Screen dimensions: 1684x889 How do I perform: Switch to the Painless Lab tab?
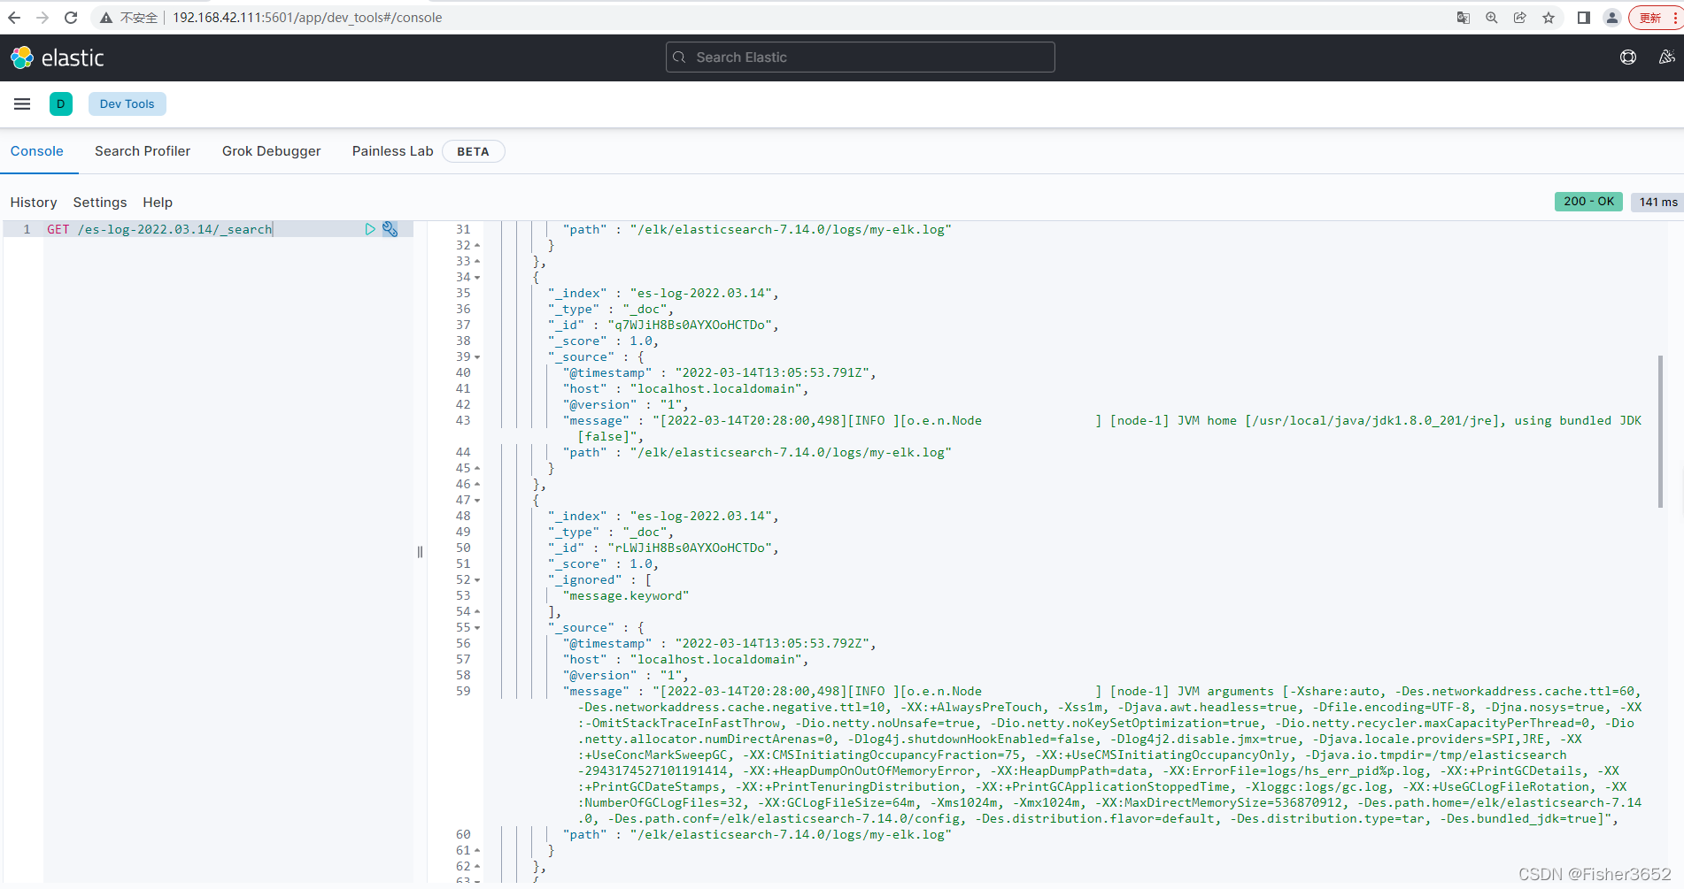coord(392,151)
